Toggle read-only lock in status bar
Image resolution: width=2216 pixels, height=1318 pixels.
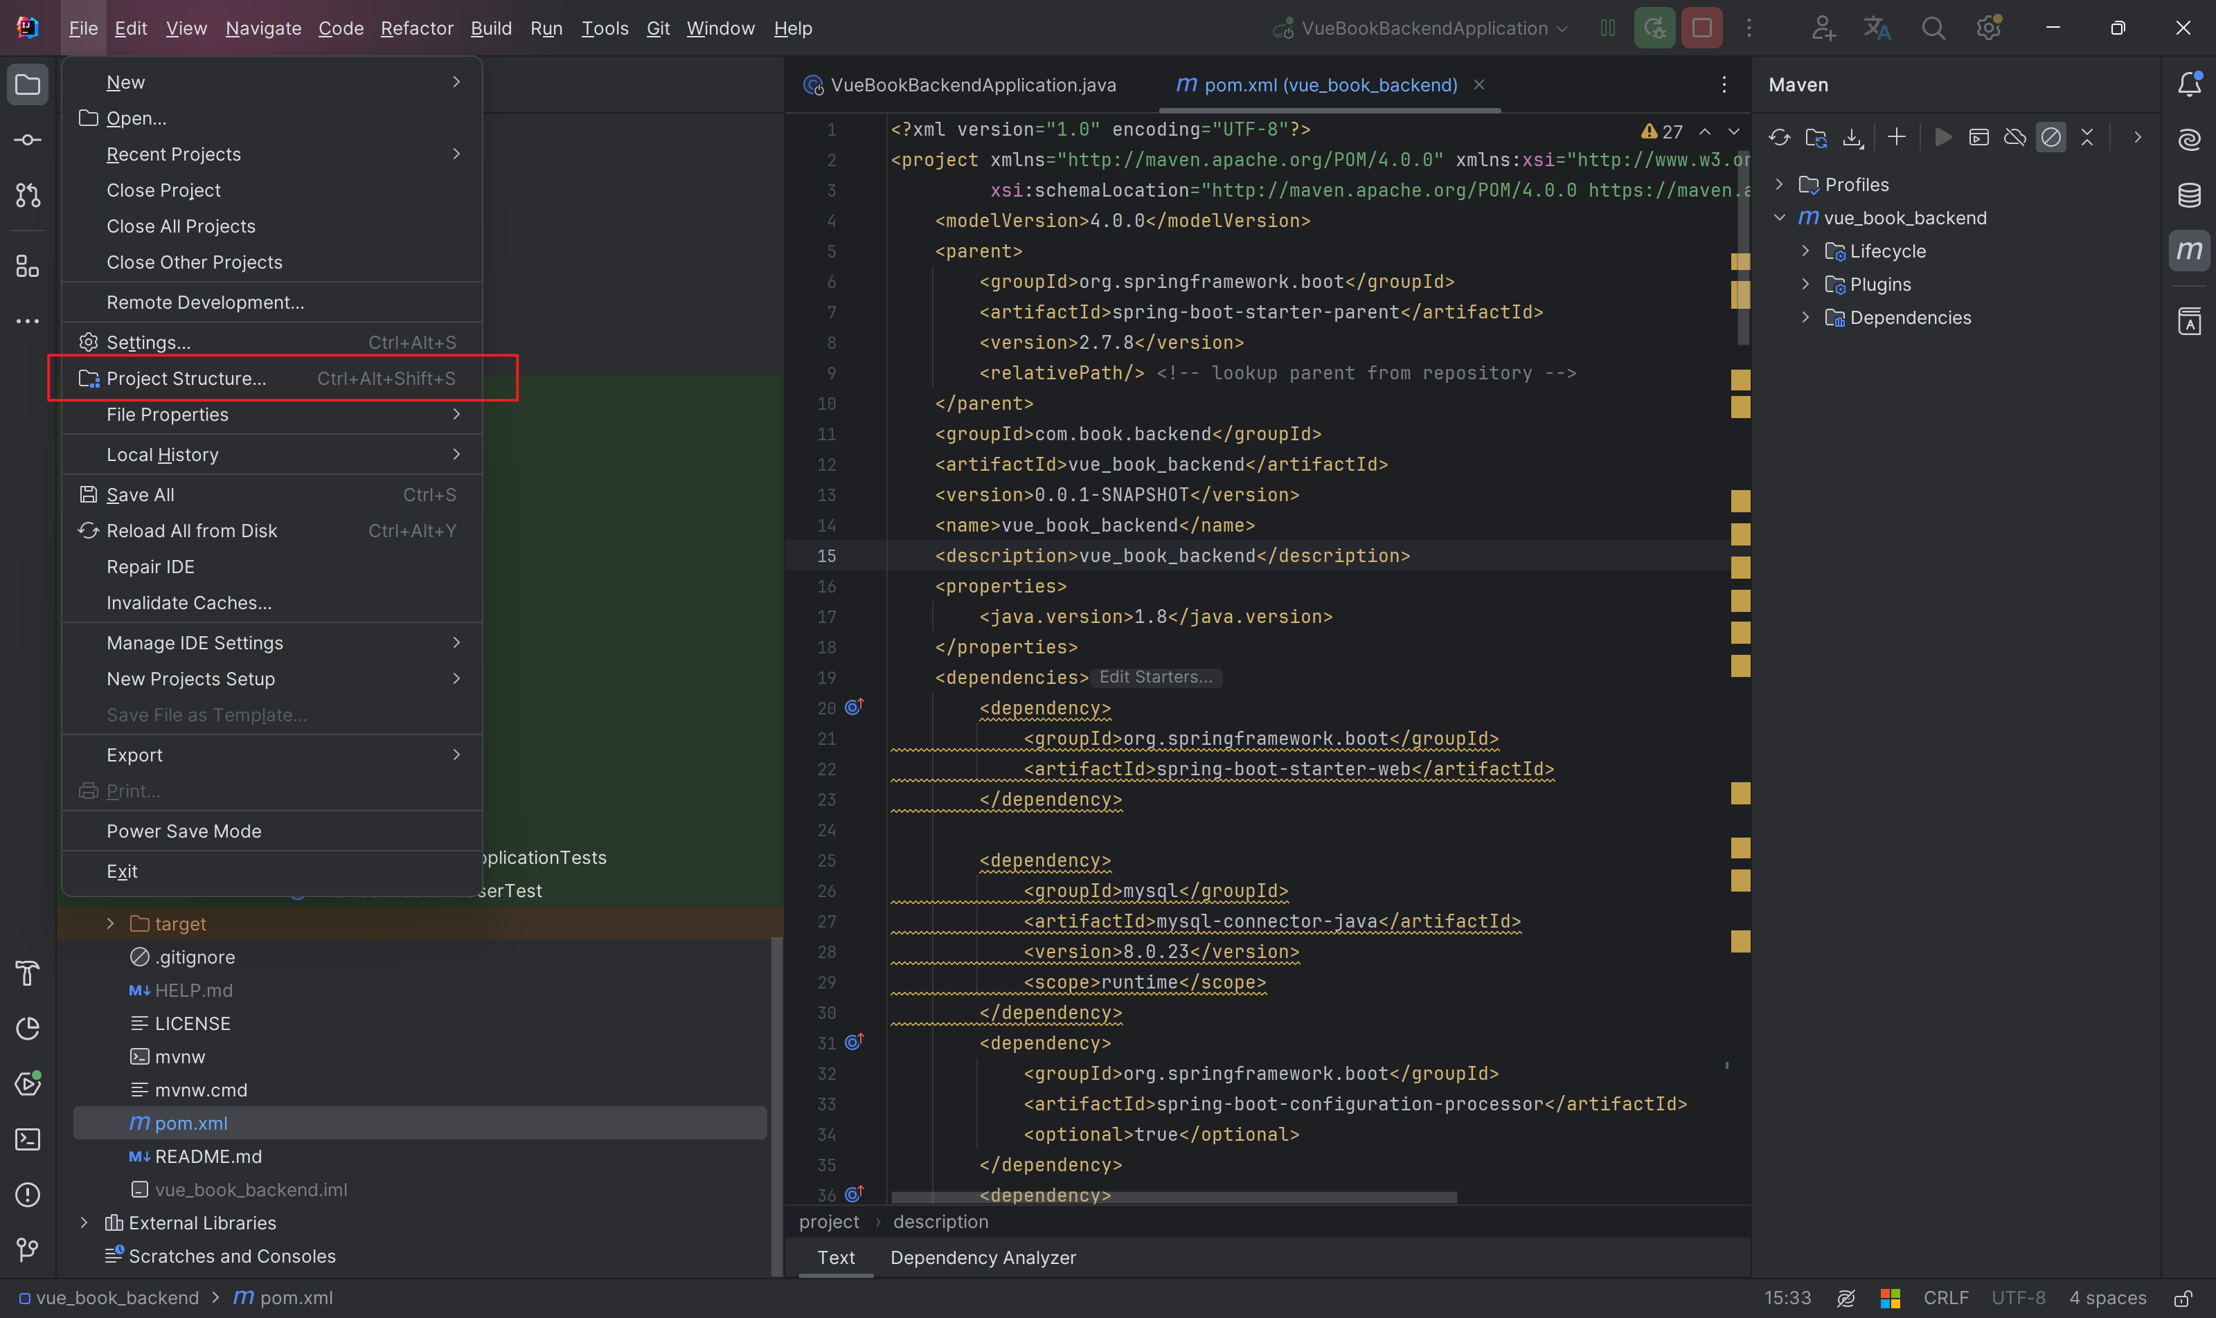tap(2182, 1297)
